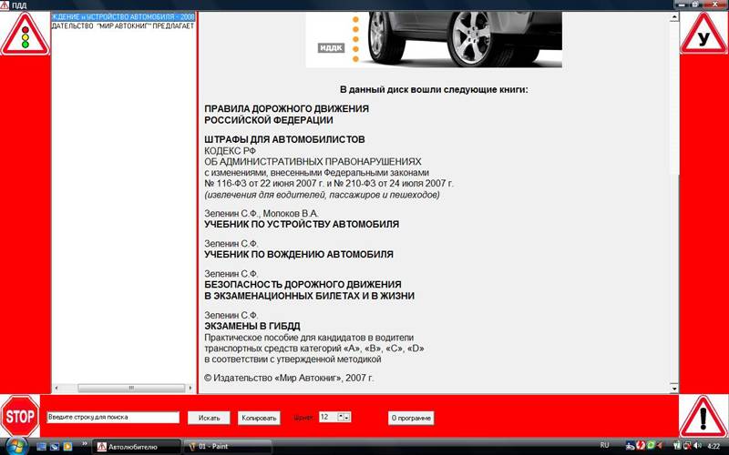Click the volume speaker tray icon
This screenshot has width=729, height=455.
point(697,446)
